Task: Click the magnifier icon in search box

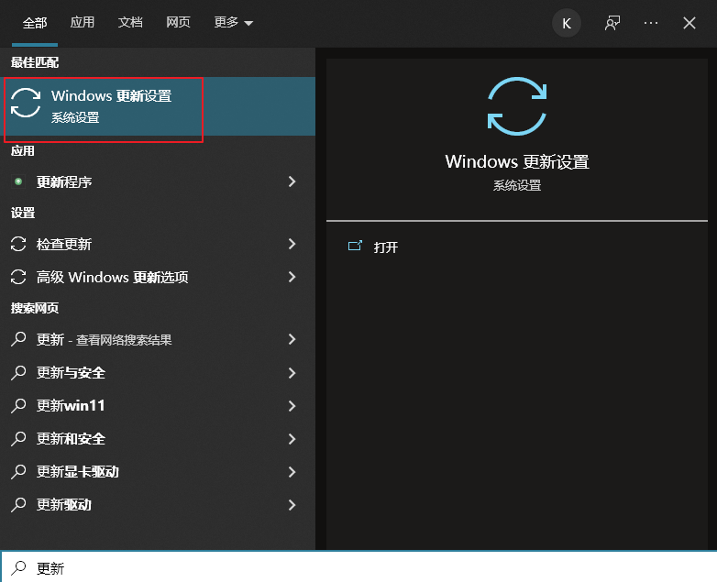Action: (x=18, y=568)
